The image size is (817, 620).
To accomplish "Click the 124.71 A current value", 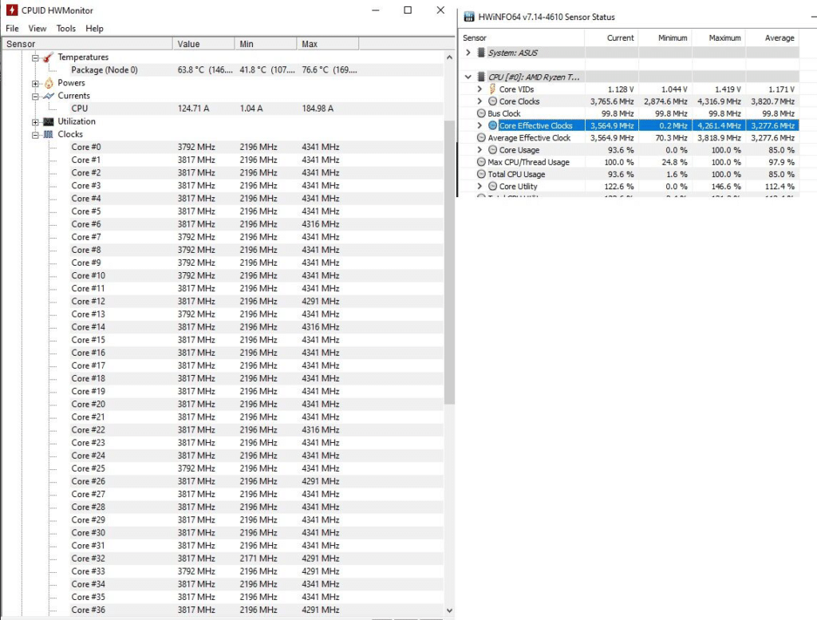I will [193, 109].
